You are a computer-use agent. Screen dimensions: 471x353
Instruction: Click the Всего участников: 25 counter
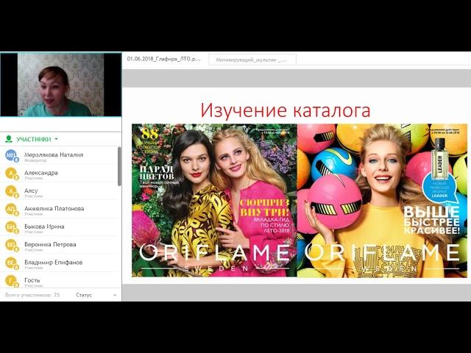(32, 295)
